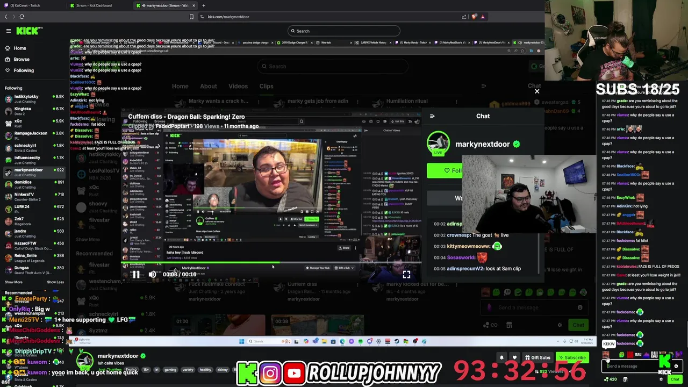Open markynextdoor's LIVE avatar in the clip panel

pos(438,144)
